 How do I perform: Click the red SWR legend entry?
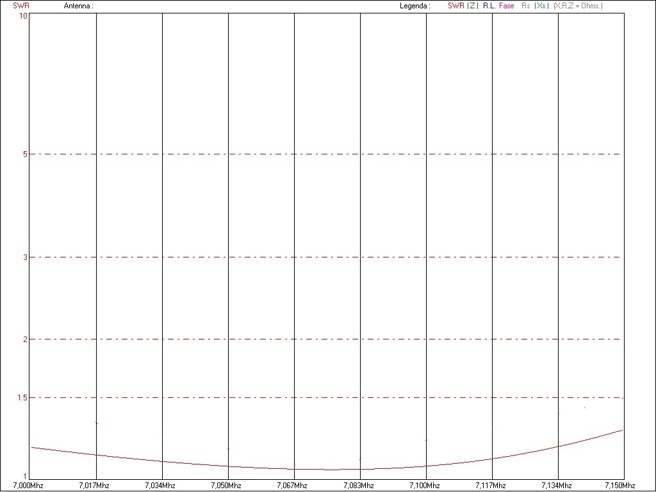coord(455,6)
